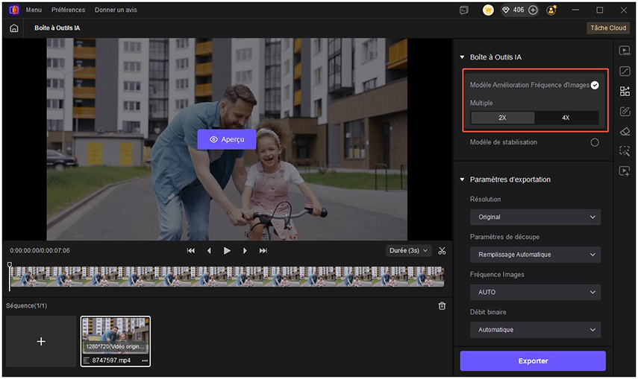This screenshot has height=379, width=638.
Task: Open Débit binaire Automatique dropdown
Action: (535, 330)
